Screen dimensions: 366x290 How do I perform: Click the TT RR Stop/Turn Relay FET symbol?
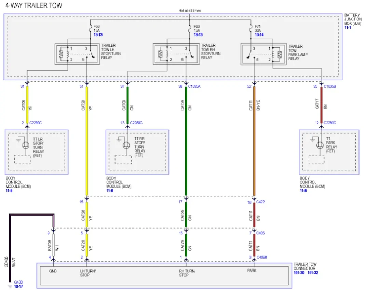tap(126, 145)
